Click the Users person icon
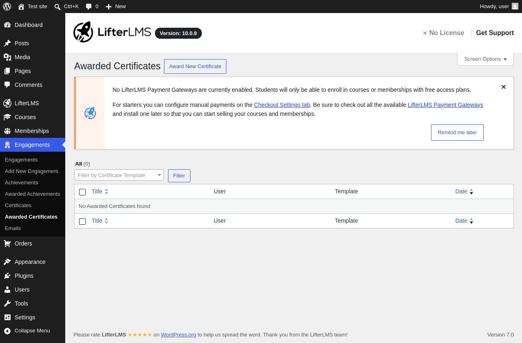The height and width of the screenshot is (343, 522). (7, 290)
